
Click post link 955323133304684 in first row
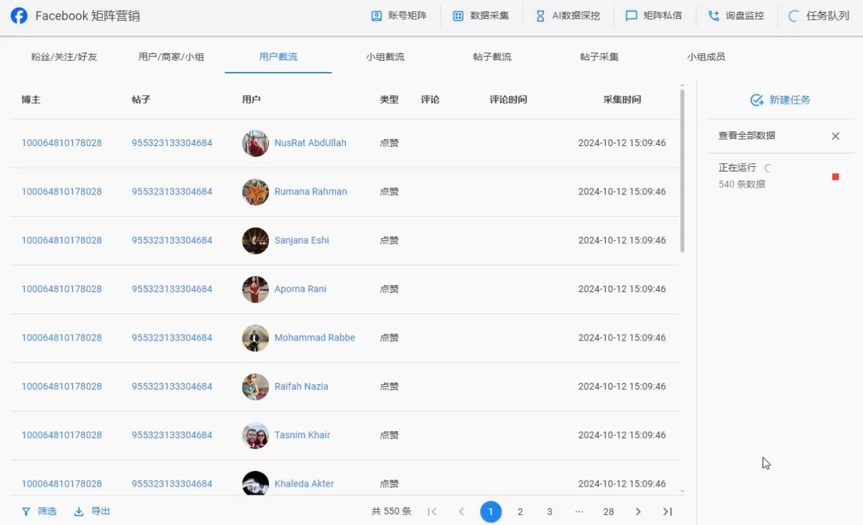pyautogui.click(x=171, y=143)
